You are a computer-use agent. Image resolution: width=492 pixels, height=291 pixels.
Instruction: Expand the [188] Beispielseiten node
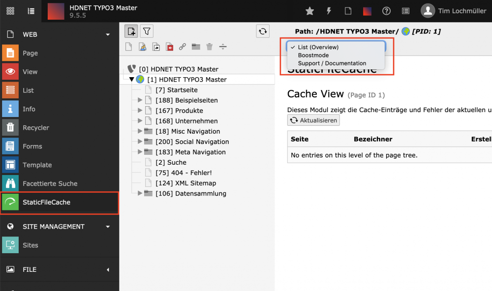(x=140, y=100)
